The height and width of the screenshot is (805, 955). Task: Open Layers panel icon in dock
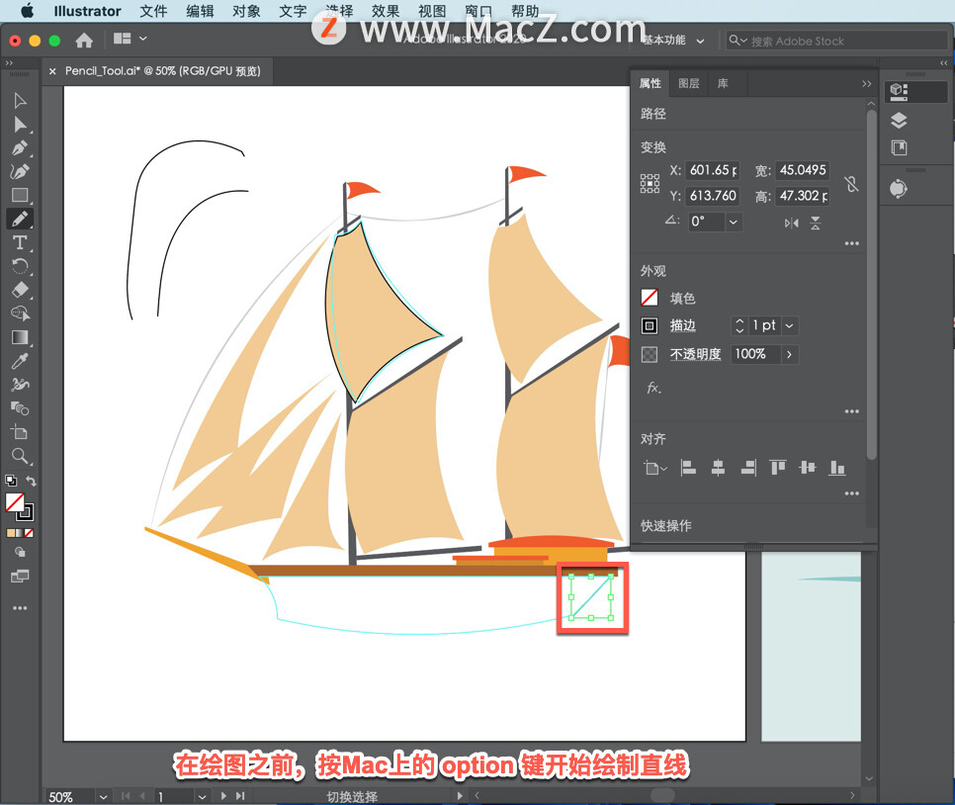899,121
